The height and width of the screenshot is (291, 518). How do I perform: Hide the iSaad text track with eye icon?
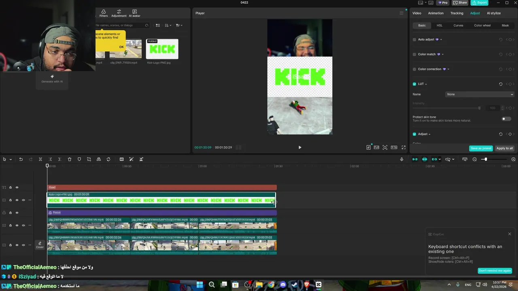(17, 188)
